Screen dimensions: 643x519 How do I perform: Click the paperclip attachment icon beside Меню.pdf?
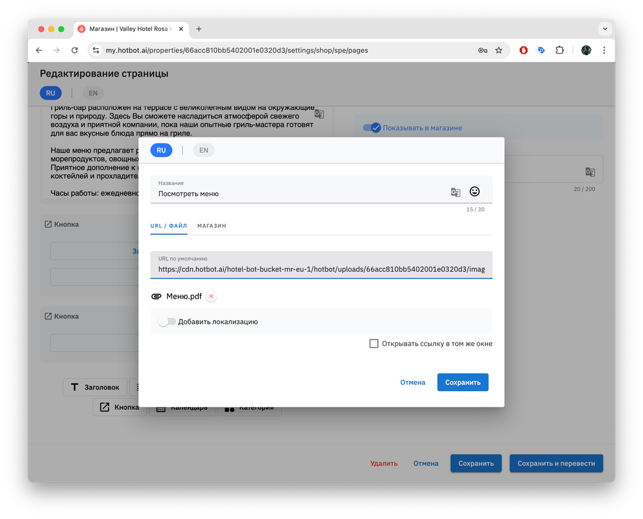point(156,296)
